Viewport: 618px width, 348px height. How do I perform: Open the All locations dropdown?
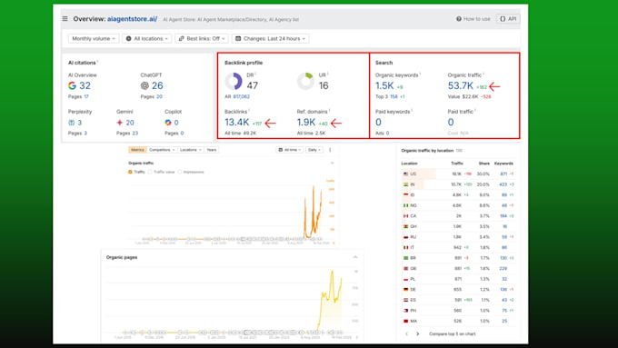[147, 39]
